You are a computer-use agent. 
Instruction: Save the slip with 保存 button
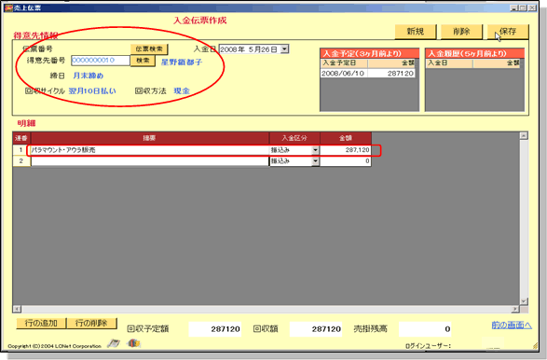tap(508, 32)
